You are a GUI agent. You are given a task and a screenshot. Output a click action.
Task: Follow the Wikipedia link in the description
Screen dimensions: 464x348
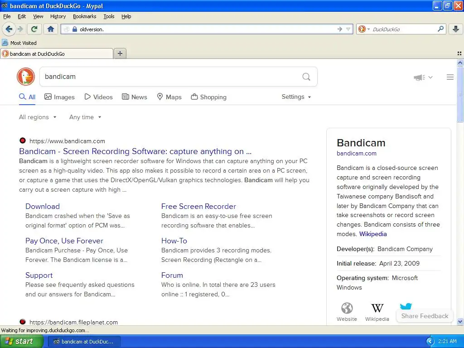373,234
